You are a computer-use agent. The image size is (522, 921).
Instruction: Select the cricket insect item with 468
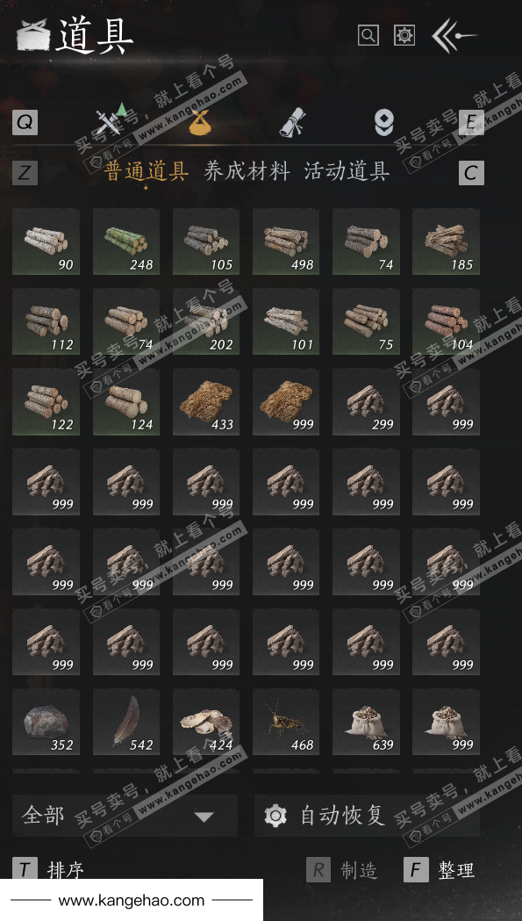pyautogui.click(x=286, y=722)
